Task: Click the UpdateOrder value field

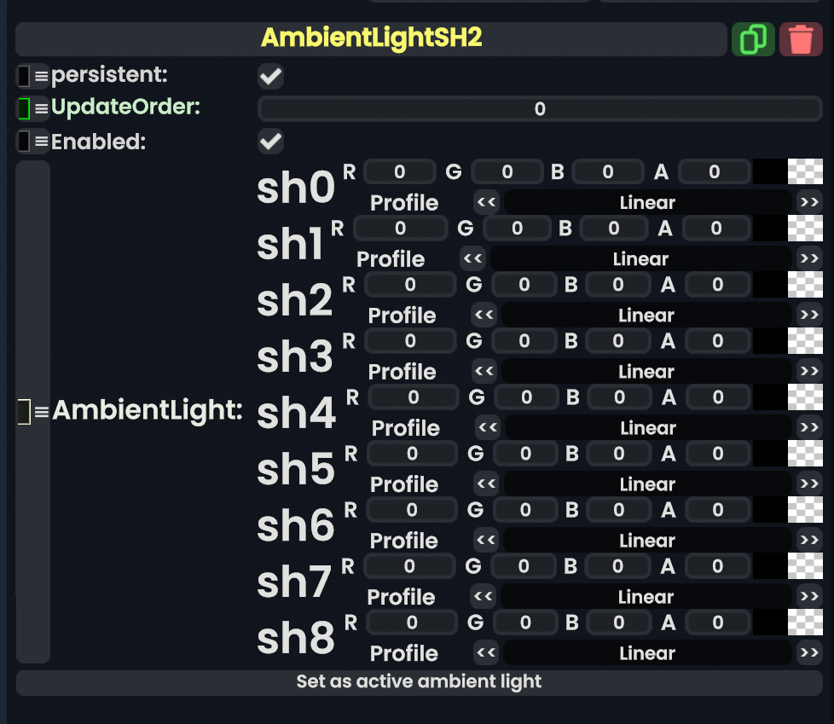Action: click(539, 109)
